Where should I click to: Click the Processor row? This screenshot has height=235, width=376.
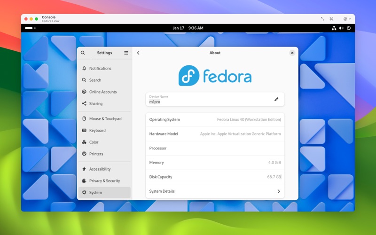[215, 148]
